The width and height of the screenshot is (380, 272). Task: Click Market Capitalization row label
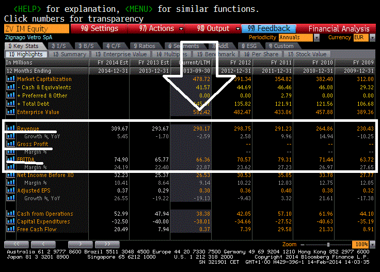44,79
